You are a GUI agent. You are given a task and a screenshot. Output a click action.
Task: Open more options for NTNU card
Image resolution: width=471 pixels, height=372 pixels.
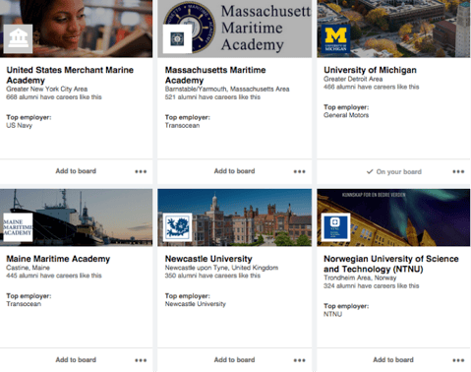coord(458,360)
